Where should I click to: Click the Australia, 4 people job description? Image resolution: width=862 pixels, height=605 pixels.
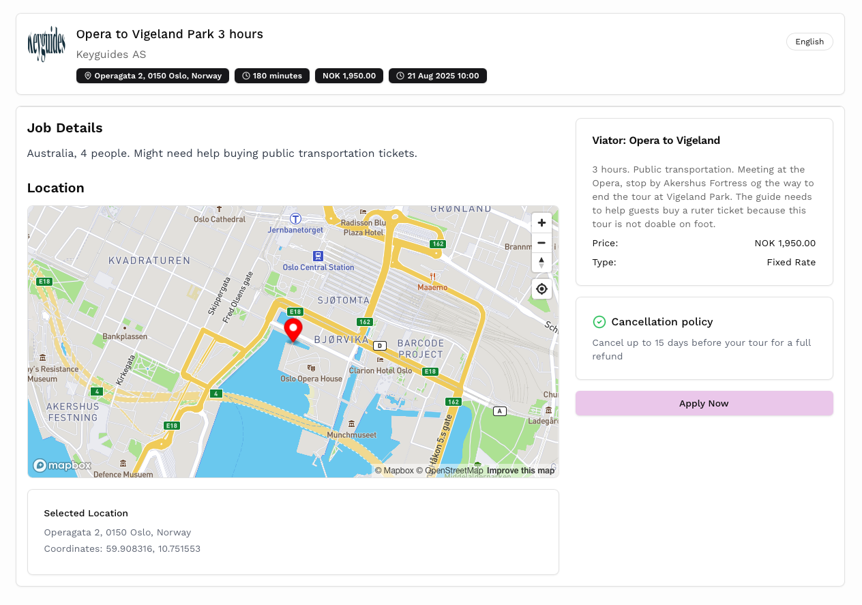coord(222,153)
